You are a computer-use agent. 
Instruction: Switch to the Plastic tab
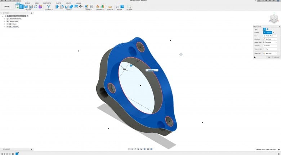(58, 3)
